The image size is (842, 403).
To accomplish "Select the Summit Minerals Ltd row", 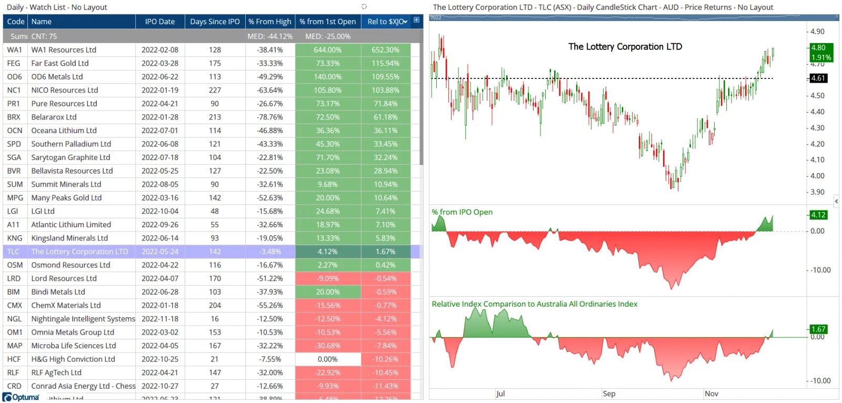I will (211, 184).
